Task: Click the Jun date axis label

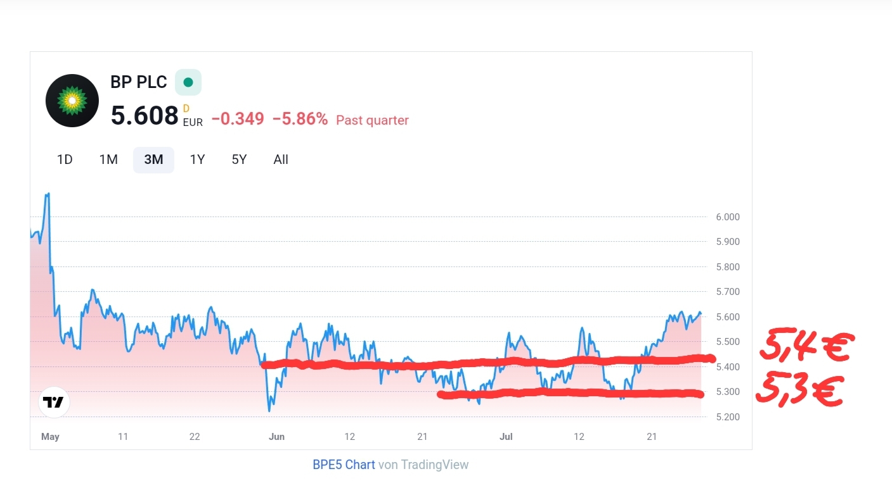Action: [276, 437]
